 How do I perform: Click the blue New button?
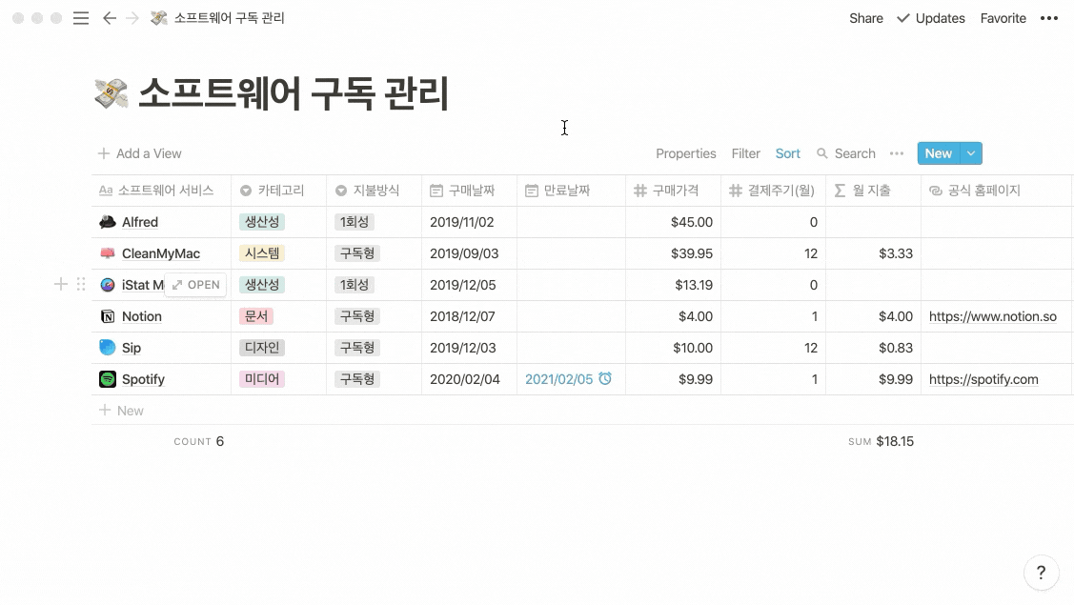(939, 153)
